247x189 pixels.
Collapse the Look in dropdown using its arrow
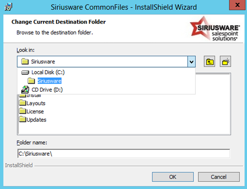point(191,62)
